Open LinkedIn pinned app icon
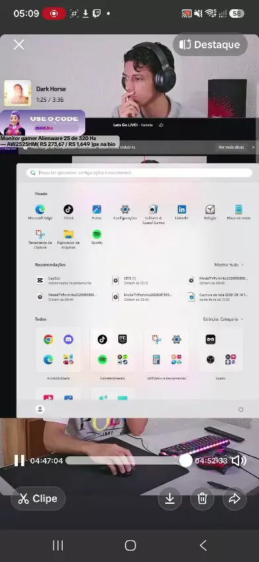The height and width of the screenshot is (562, 259). click(x=182, y=212)
